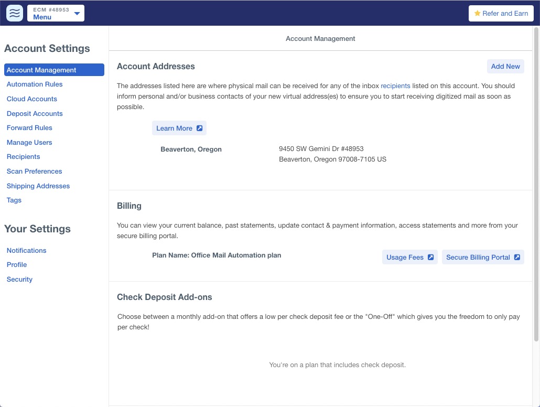Click the Plan Name: Office Mail Automation plan text
The height and width of the screenshot is (407, 540).
click(x=217, y=255)
